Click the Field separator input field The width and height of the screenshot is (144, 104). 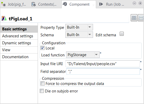(x=103, y=71)
